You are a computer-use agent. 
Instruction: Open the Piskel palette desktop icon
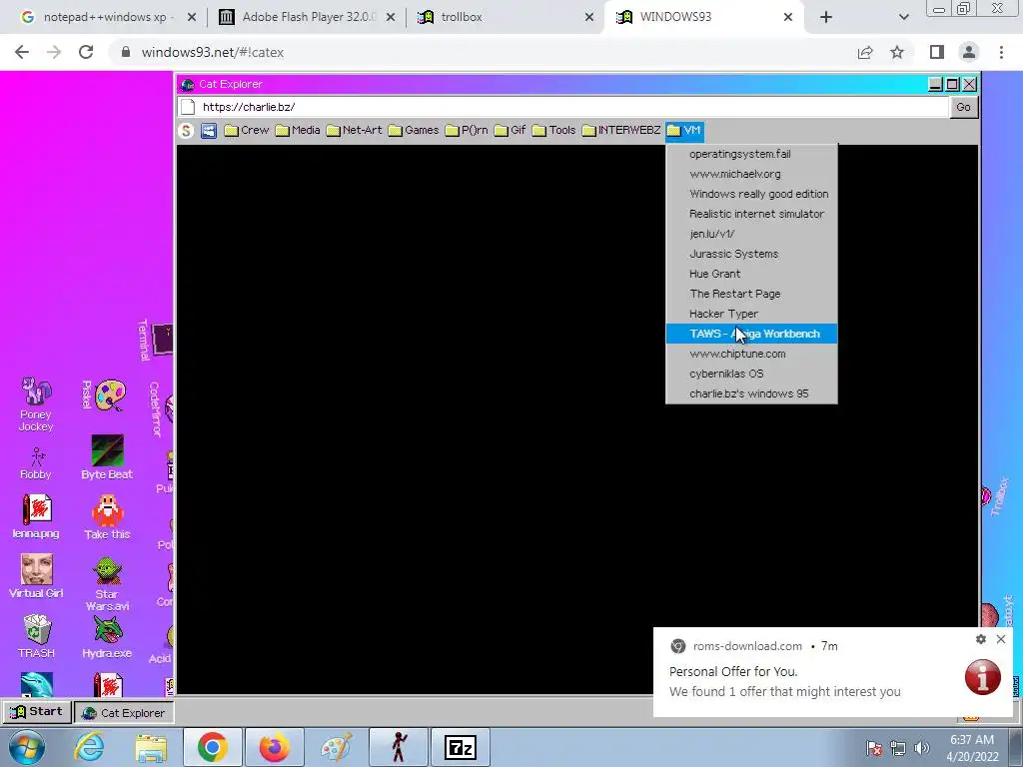point(110,395)
